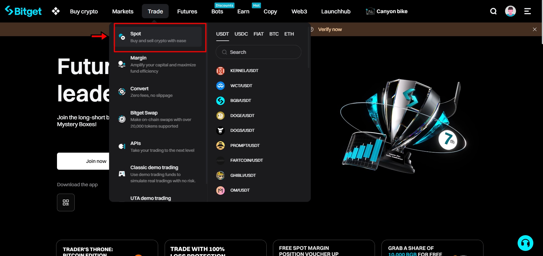Select the FARTCOIN coin icon
Image resolution: width=543 pixels, height=256 pixels.
221,160
